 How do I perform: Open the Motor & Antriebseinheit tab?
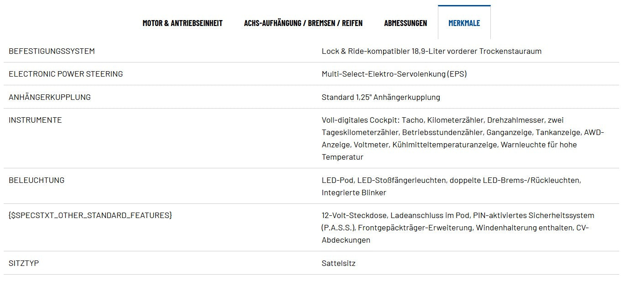pos(183,23)
